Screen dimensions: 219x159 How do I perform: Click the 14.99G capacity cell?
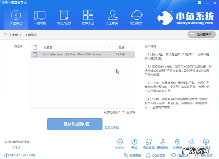pos(120,54)
